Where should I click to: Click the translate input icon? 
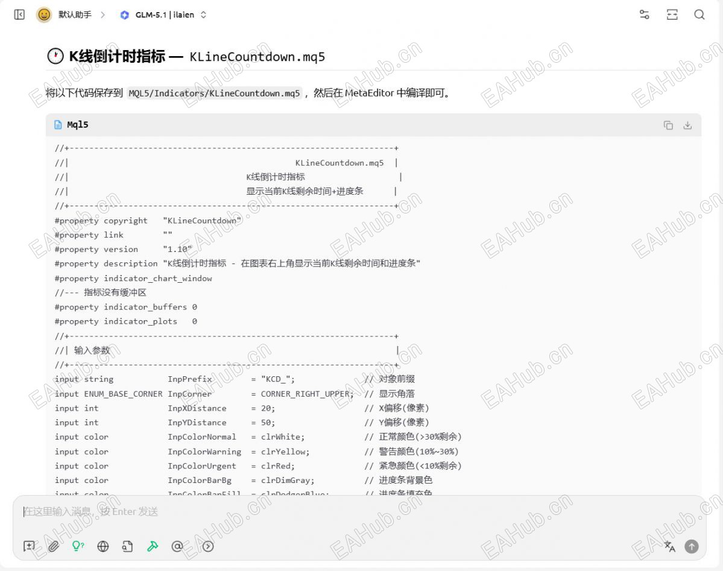tap(669, 546)
